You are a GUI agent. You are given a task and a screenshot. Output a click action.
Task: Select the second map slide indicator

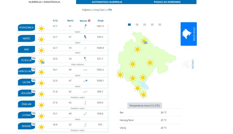pyautogui.click(x=137, y=25)
